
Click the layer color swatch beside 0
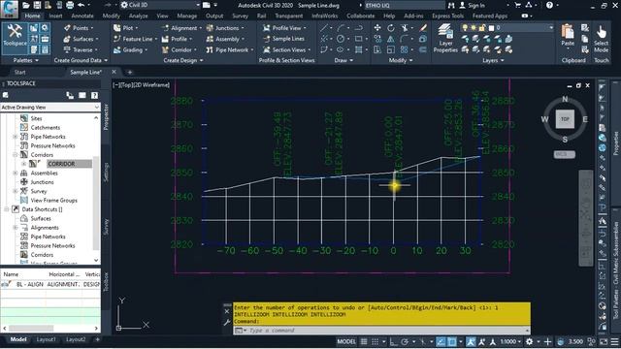coord(491,28)
